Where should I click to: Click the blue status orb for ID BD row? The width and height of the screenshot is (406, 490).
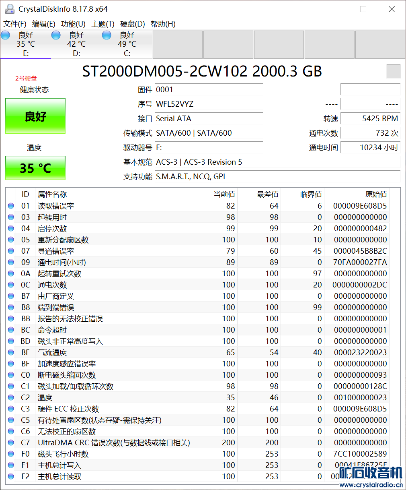[10, 341]
